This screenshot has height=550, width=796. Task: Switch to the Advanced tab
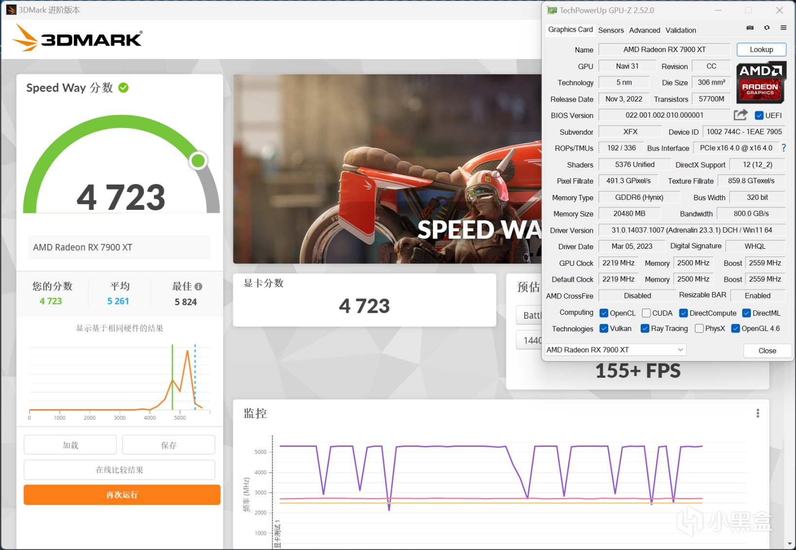[644, 30]
